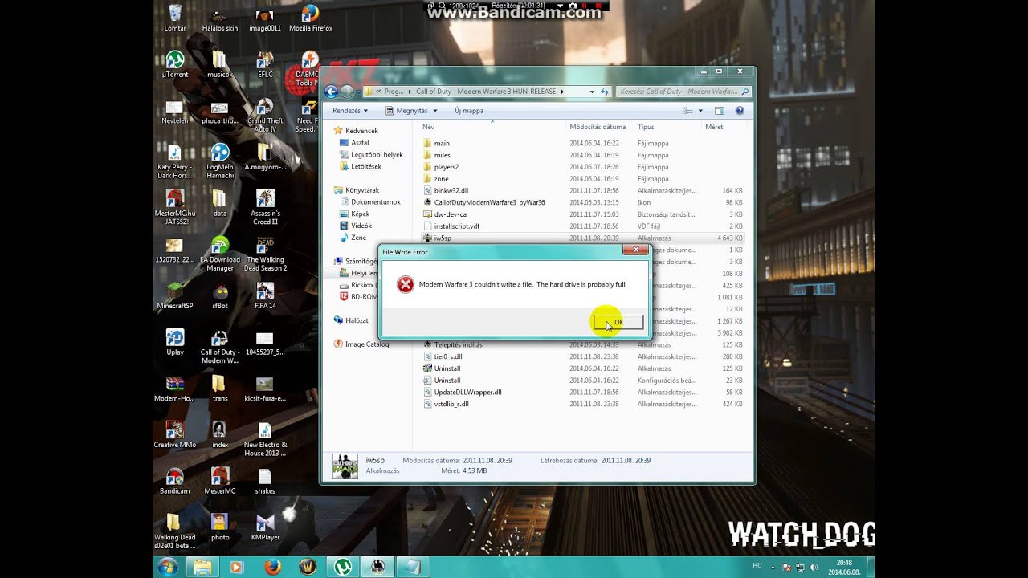
Task: Open the view options dropdown arrow
Action: (700, 111)
